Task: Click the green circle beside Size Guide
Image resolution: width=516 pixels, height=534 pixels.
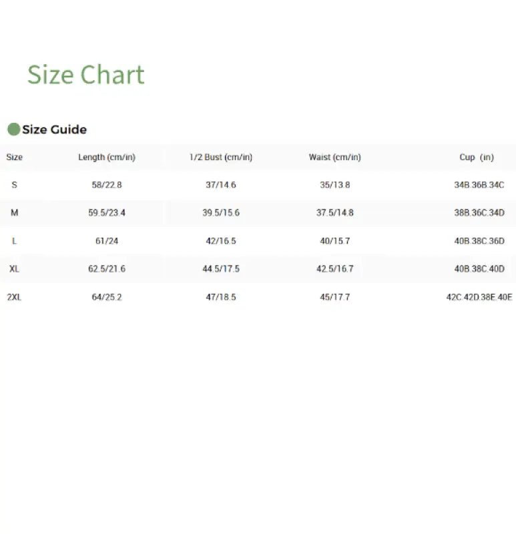Action: tap(13, 129)
